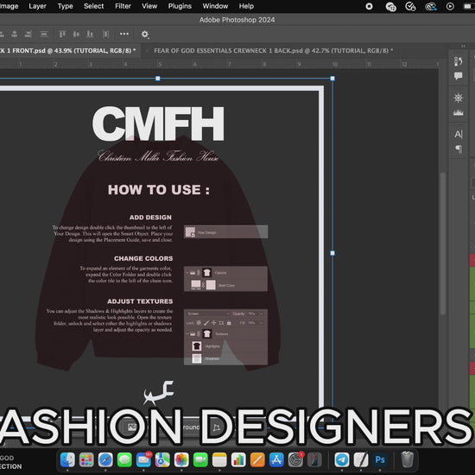The height and width of the screenshot is (475, 475).
Task: Open the Select menu
Action: click(x=93, y=6)
